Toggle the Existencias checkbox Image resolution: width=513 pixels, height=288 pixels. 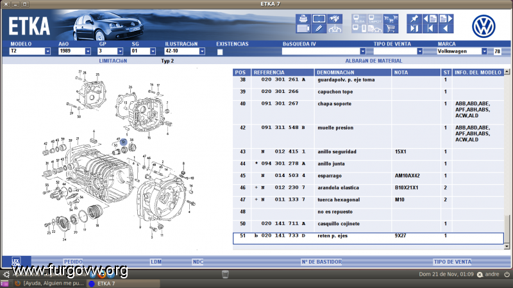point(220,52)
